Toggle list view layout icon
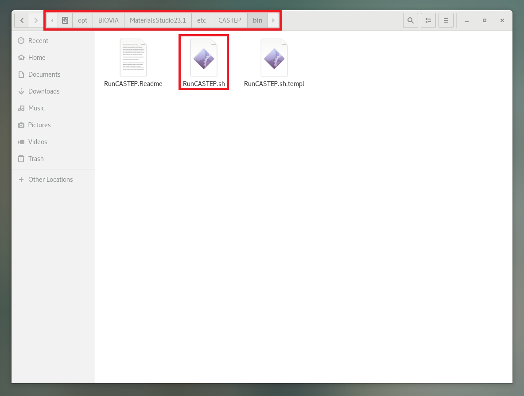The width and height of the screenshot is (524, 396). coord(428,20)
